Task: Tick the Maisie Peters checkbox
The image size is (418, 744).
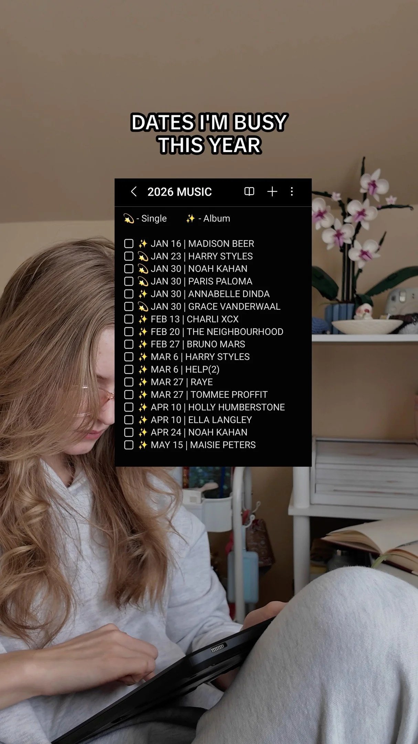Action: (129, 445)
